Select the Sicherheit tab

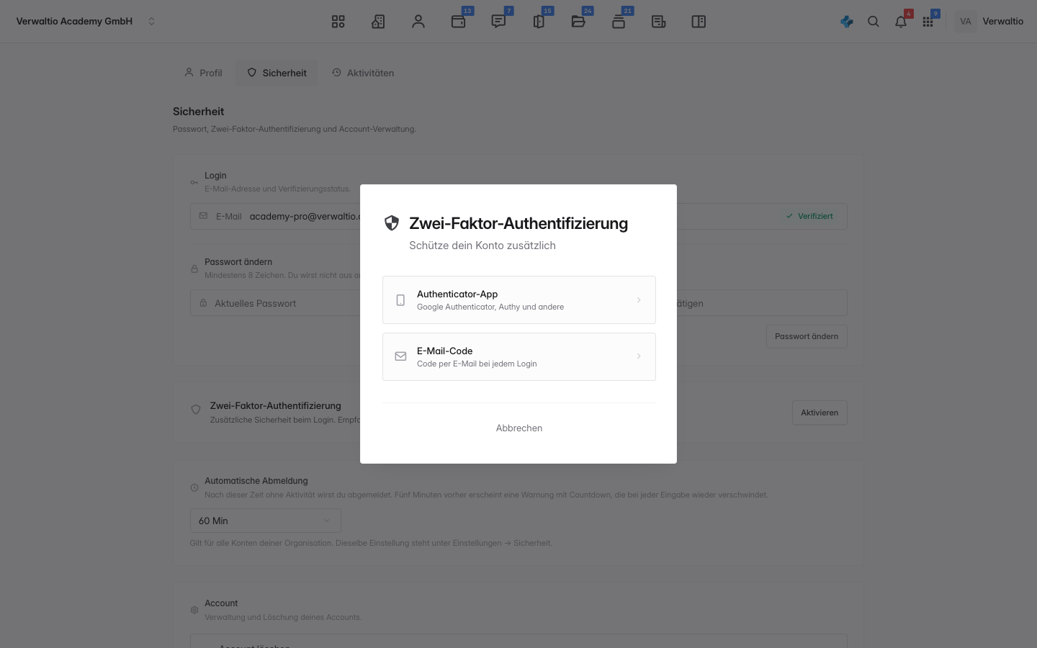pyautogui.click(x=277, y=73)
